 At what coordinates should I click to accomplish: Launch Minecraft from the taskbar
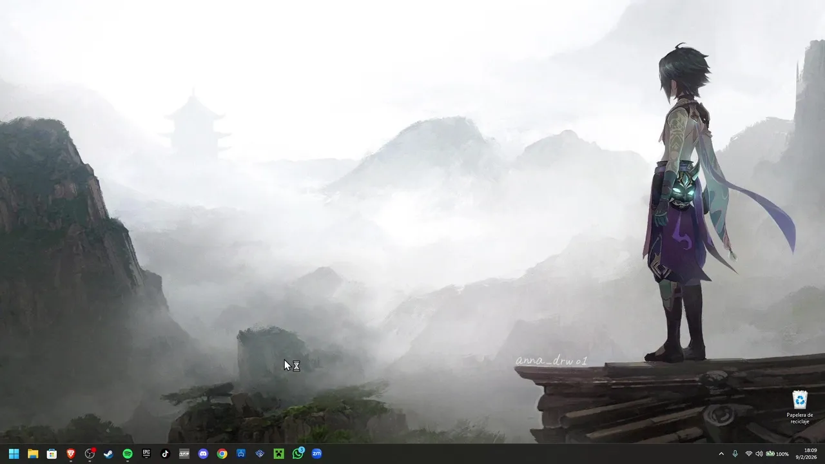(278, 454)
